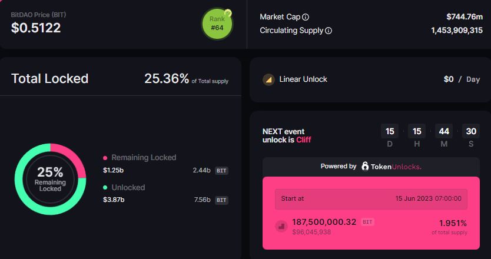Image resolution: width=491 pixels, height=259 pixels.
Task: Click the Linear Unlock triangle icon
Action: (x=268, y=79)
